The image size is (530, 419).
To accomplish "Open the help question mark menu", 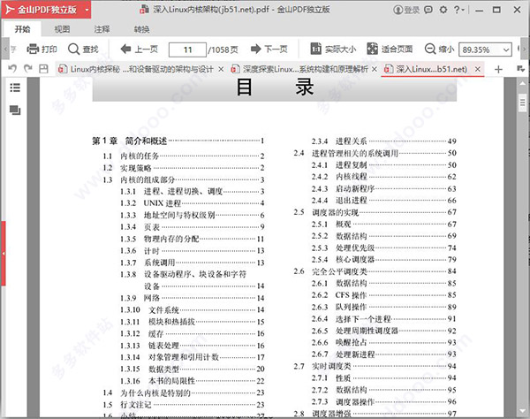I will point(458,10).
